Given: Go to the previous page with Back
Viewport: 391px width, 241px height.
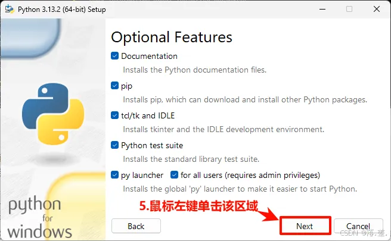Looking at the screenshot, I should tap(136, 226).
